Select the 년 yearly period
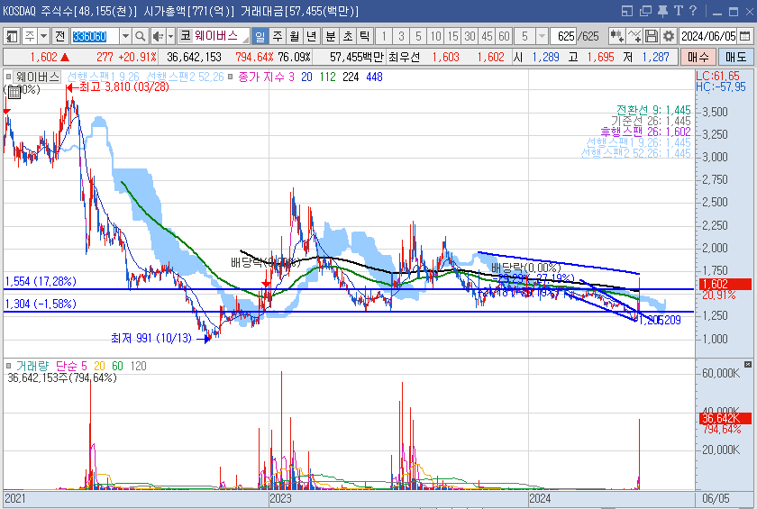The image size is (757, 509). coord(312,36)
